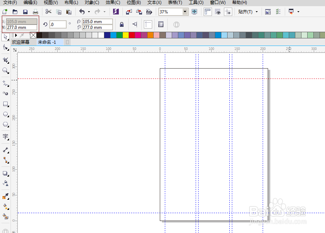Select the Drop Shadow tool
325x233 pixels.
pyautogui.click(x=5, y=173)
